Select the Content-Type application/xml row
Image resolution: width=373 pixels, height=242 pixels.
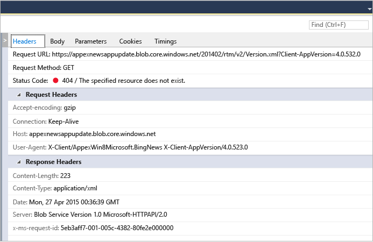tap(191, 188)
